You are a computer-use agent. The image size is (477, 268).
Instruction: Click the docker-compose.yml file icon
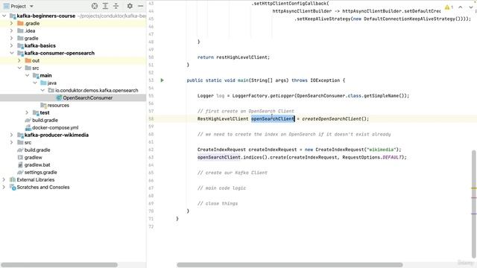coord(28,127)
